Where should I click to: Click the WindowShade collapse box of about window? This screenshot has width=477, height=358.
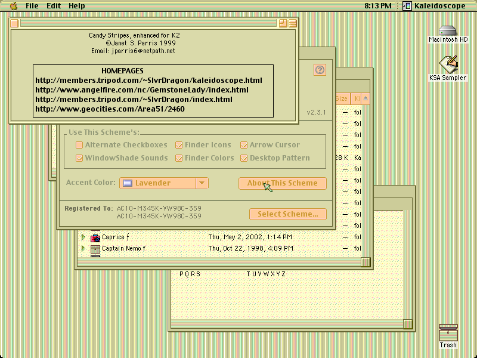[x=293, y=23]
